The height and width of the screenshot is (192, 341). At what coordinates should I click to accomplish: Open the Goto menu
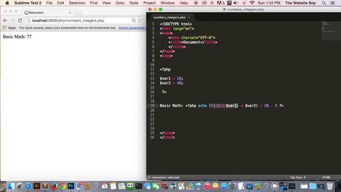[x=120, y=3]
